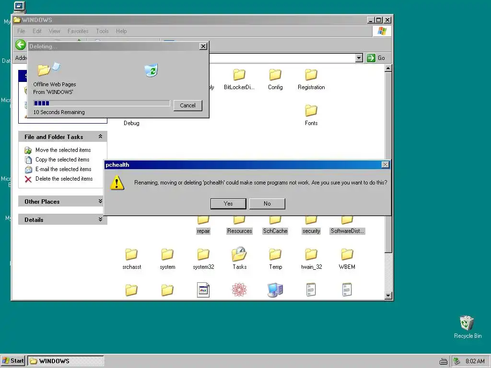Select the system folder icon
491x368 pixels.
167,254
